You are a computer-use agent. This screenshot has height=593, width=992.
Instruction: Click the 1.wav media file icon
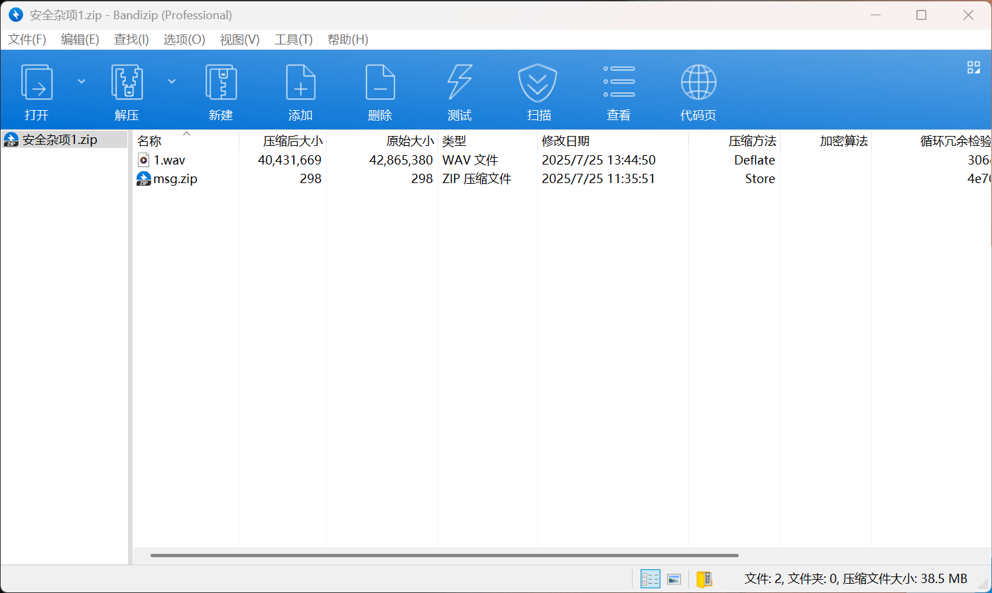(143, 160)
